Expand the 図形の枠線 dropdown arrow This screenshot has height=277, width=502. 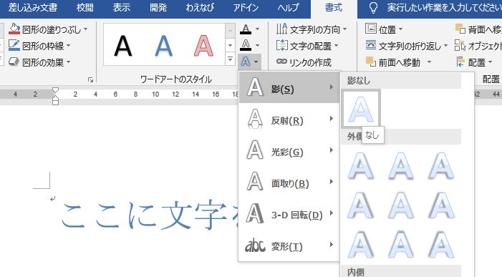click(69, 46)
